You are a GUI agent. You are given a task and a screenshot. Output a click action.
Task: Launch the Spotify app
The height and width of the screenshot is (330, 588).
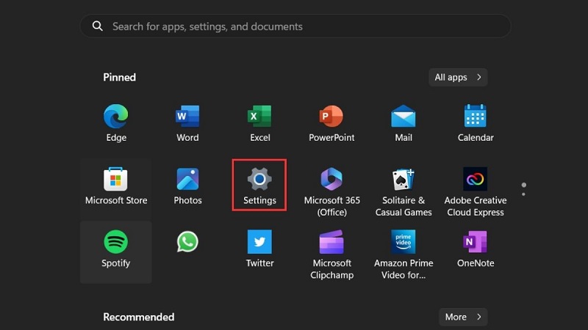point(116,242)
